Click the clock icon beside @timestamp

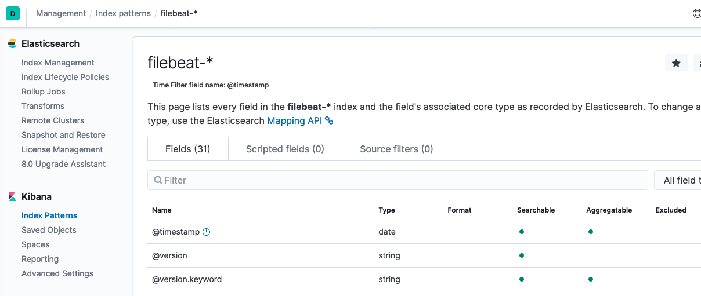[x=206, y=232]
